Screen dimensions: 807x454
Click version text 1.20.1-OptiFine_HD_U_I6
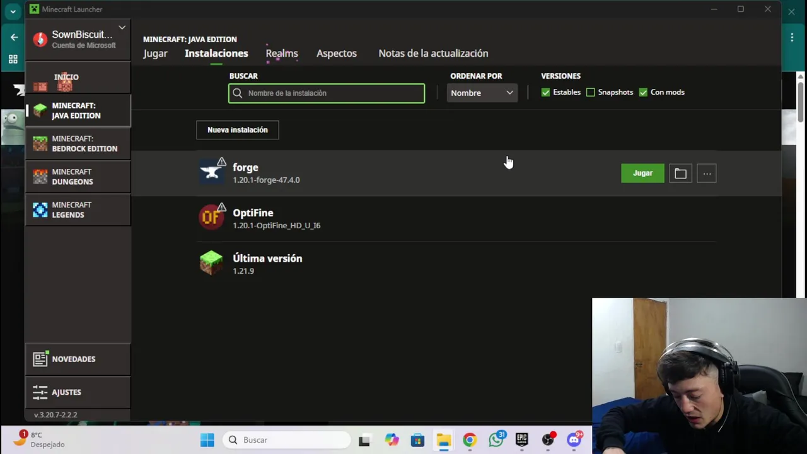[x=276, y=225]
